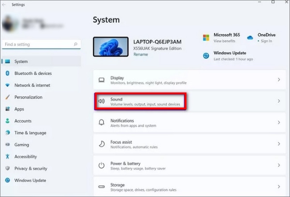Click the Rename link

[x=141, y=54]
